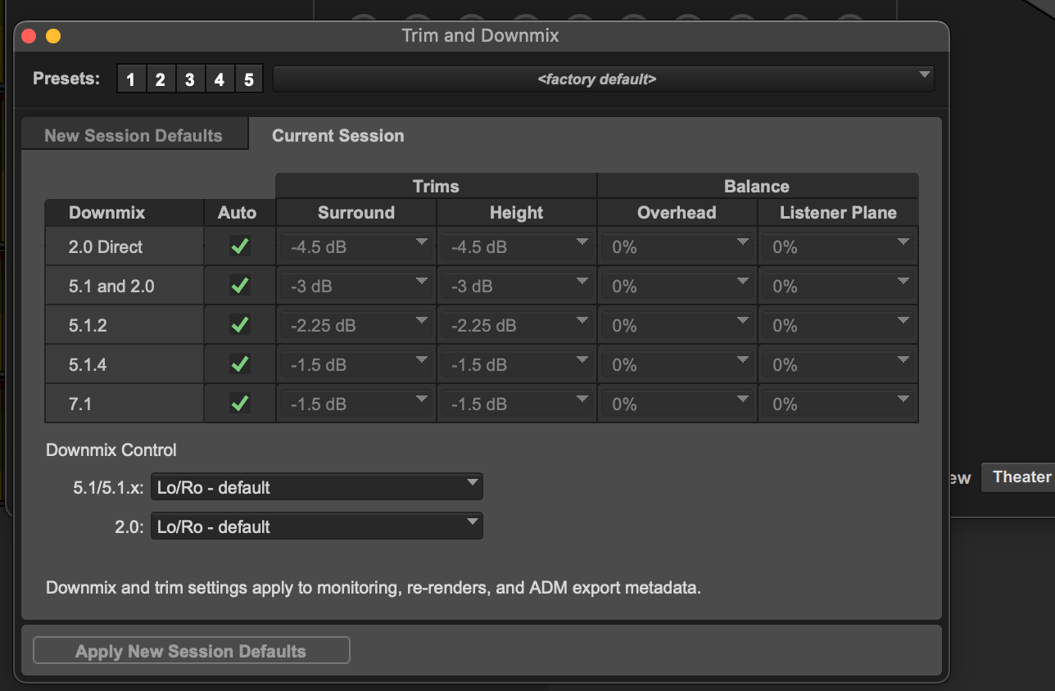Open the 2.0 downmix control dropdown
Image resolution: width=1055 pixels, height=691 pixels.
(317, 526)
